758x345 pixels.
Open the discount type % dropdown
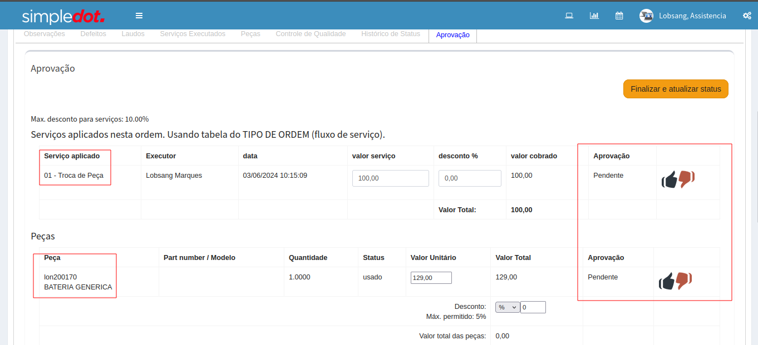point(507,307)
